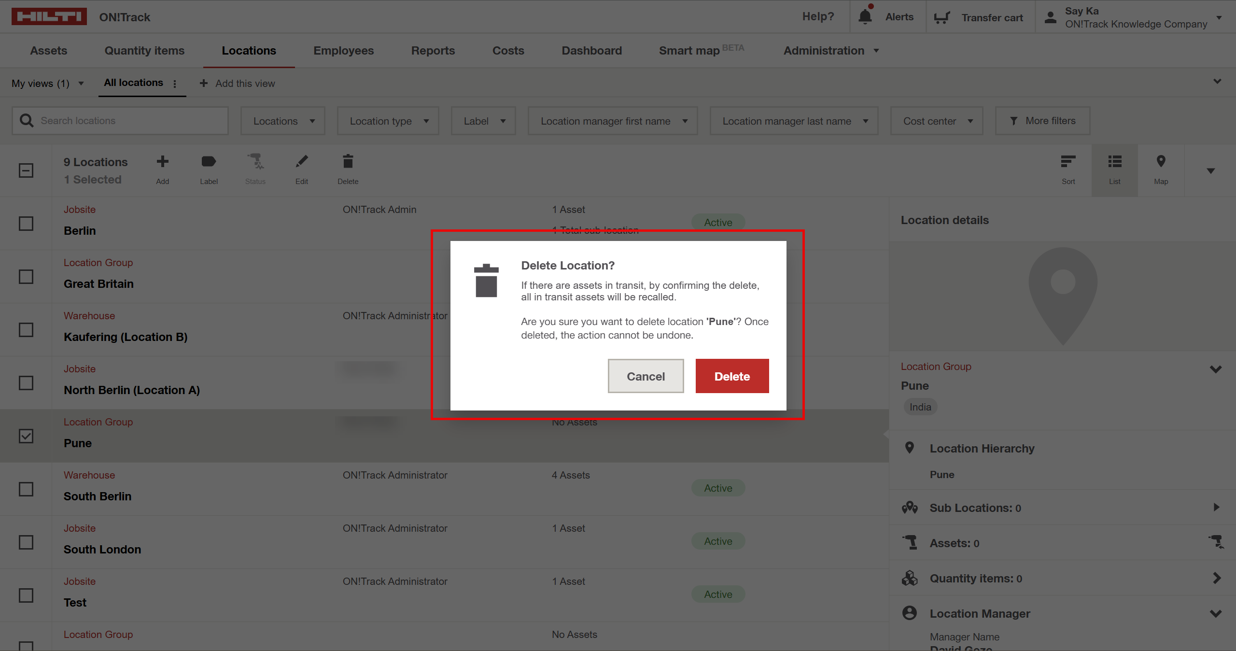Open the Costs tab

508,51
